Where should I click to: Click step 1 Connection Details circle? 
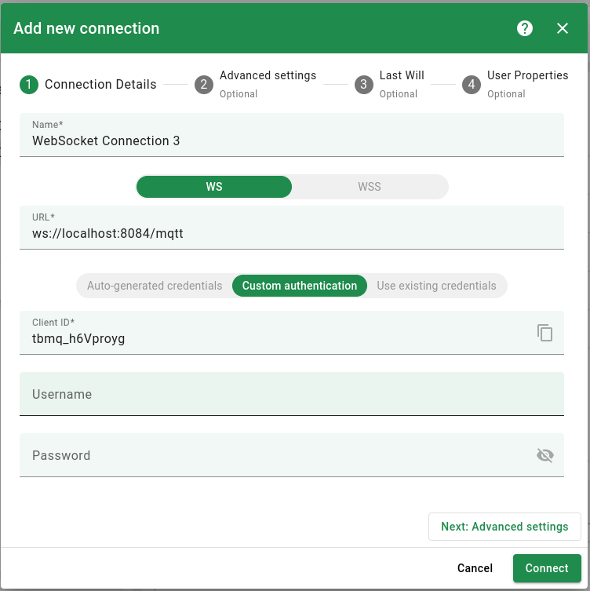(29, 85)
